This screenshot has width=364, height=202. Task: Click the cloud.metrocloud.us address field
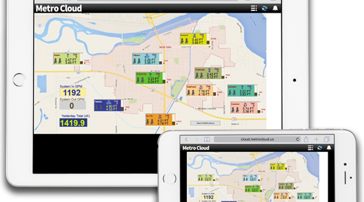point(257,139)
